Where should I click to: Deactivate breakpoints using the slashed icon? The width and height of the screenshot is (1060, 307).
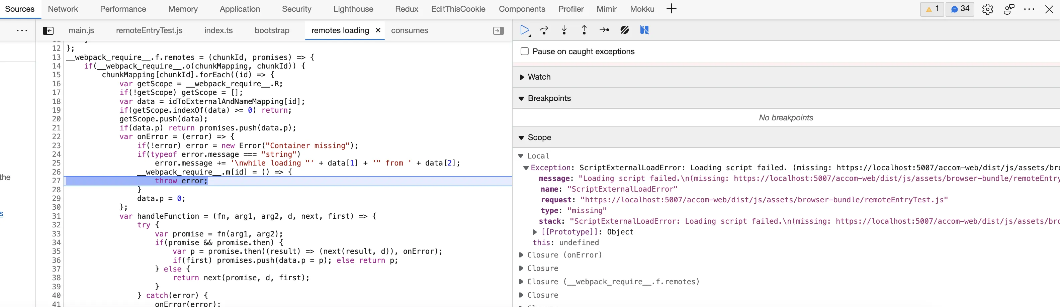(624, 30)
